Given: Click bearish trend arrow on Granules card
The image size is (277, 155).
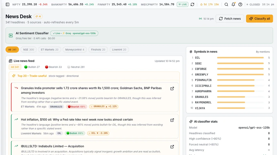Looking at the screenshot, I should [x=16, y=88].
